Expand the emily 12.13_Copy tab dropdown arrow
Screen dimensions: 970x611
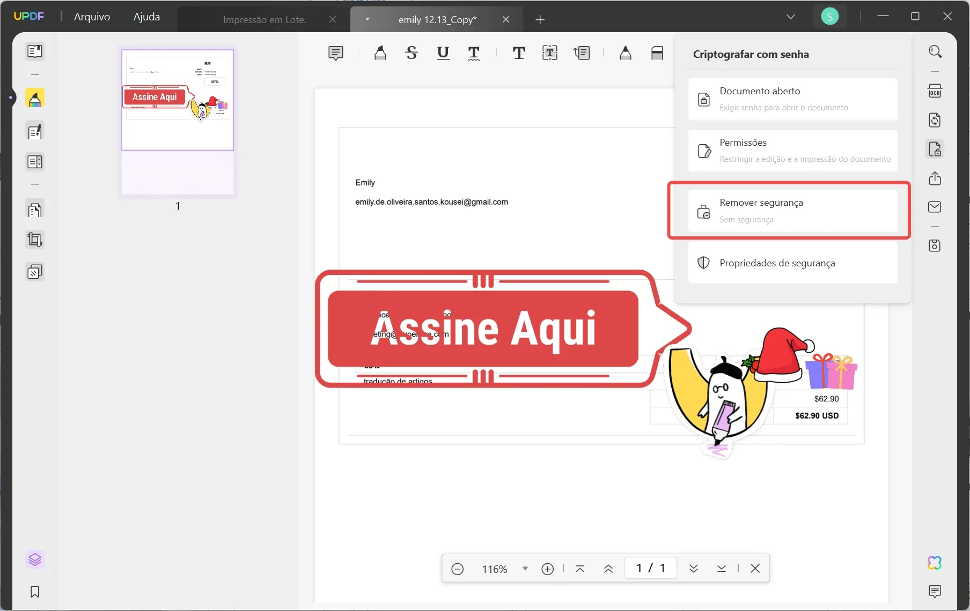(x=368, y=19)
